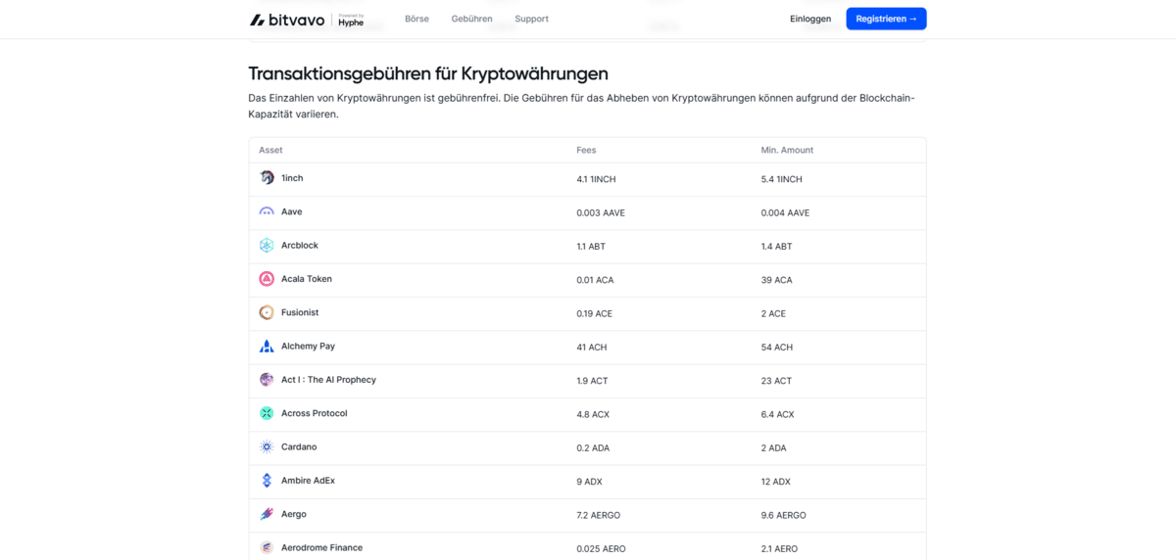Click the 41 ACH fee value
The image size is (1176, 560).
point(591,348)
